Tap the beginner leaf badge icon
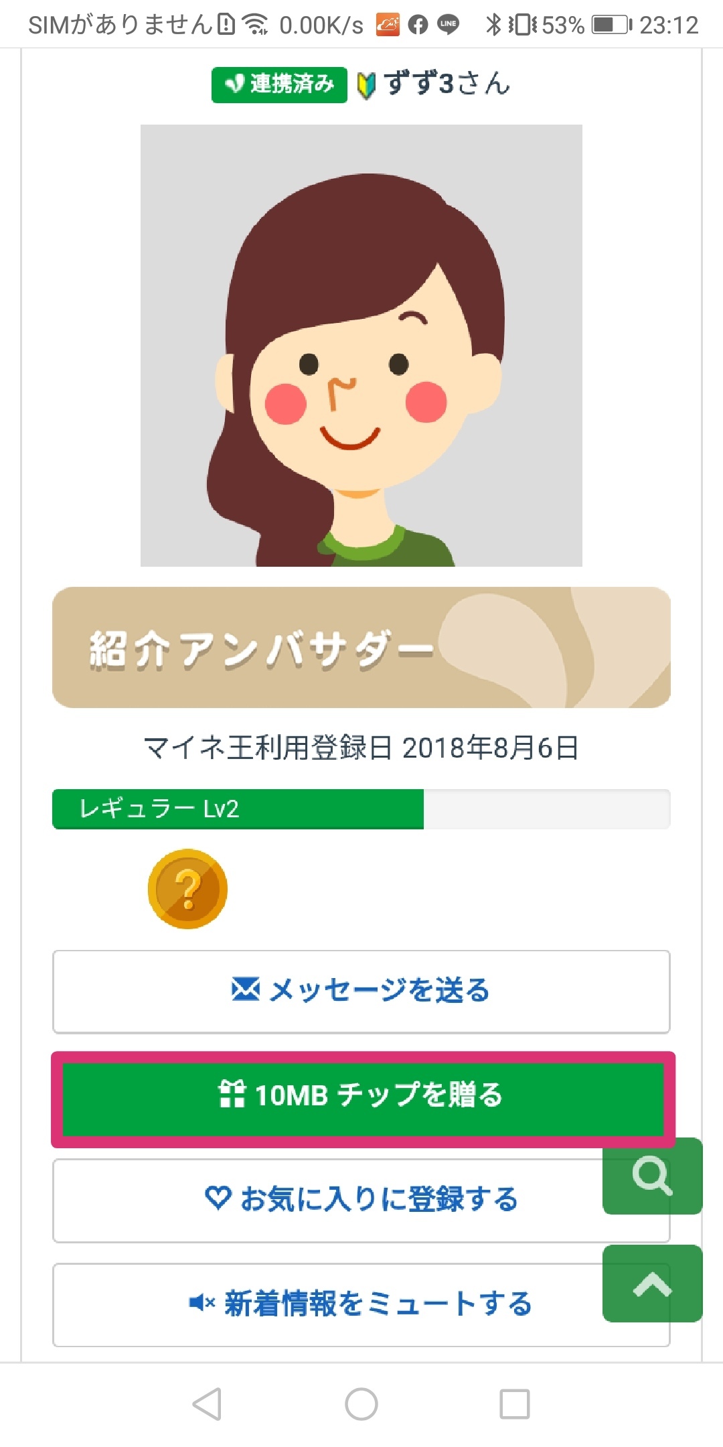The image size is (723, 1447). [366, 86]
